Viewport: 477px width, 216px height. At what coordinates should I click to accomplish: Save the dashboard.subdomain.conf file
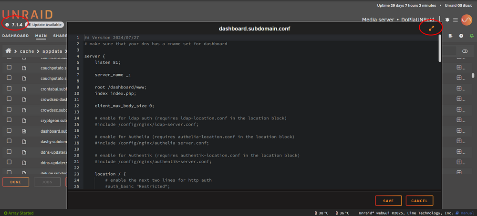pyautogui.click(x=388, y=201)
